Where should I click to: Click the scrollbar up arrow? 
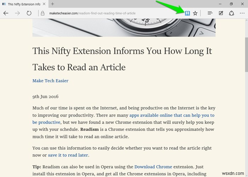coord(247,21)
